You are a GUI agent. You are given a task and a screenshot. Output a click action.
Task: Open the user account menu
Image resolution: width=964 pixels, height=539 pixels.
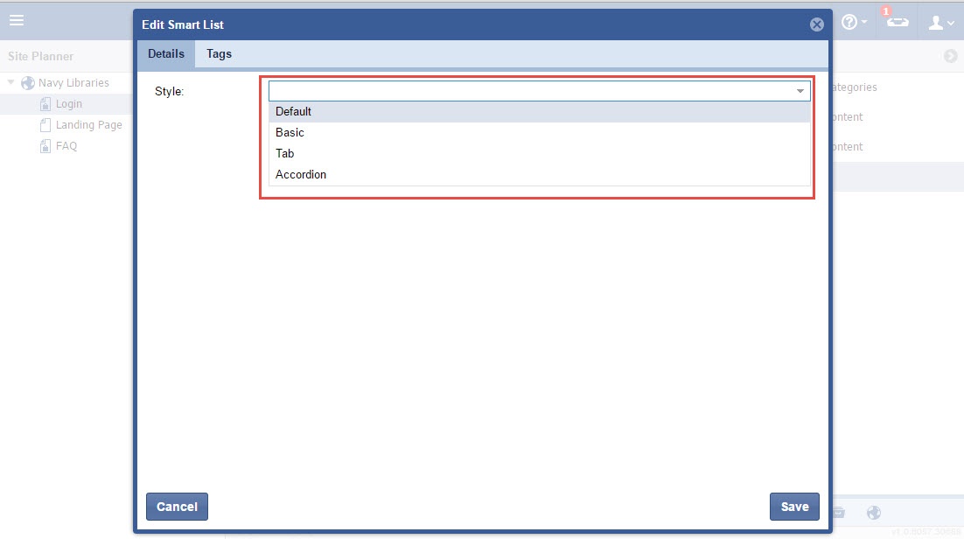pyautogui.click(x=940, y=23)
